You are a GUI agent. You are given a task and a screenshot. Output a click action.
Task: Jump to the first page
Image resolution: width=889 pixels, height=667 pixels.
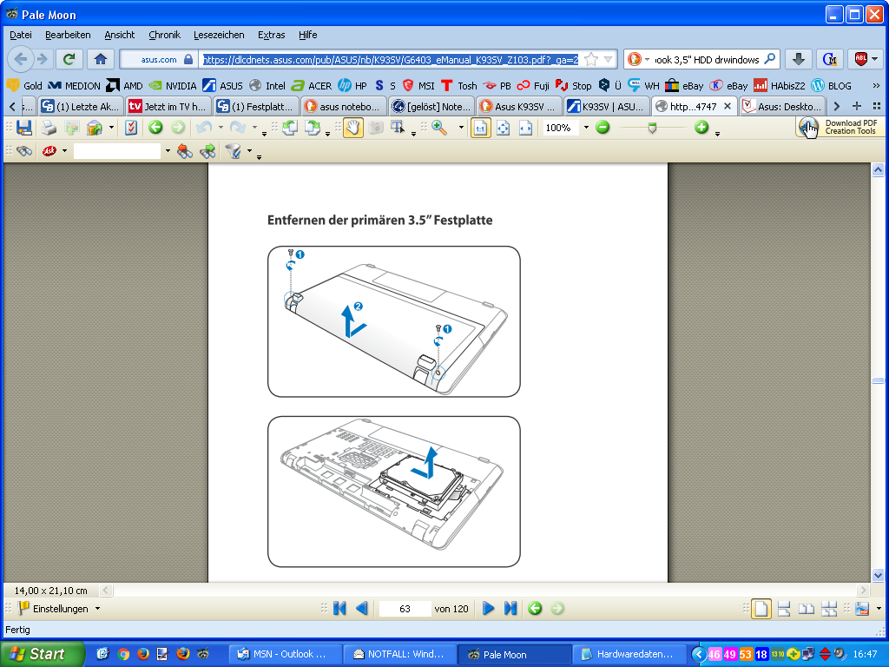339,609
